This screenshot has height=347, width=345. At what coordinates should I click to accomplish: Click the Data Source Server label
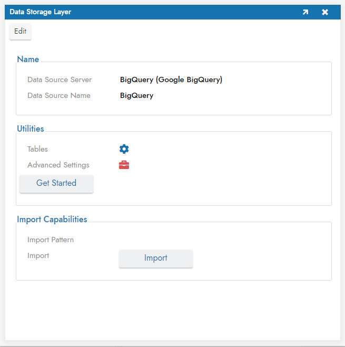pos(60,80)
